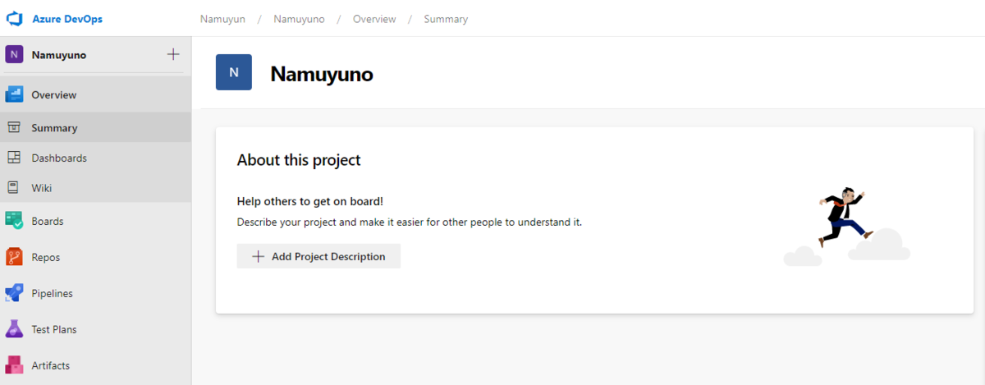Click the blue N project image in header
This screenshot has width=985, height=385.
click(234, 72)
